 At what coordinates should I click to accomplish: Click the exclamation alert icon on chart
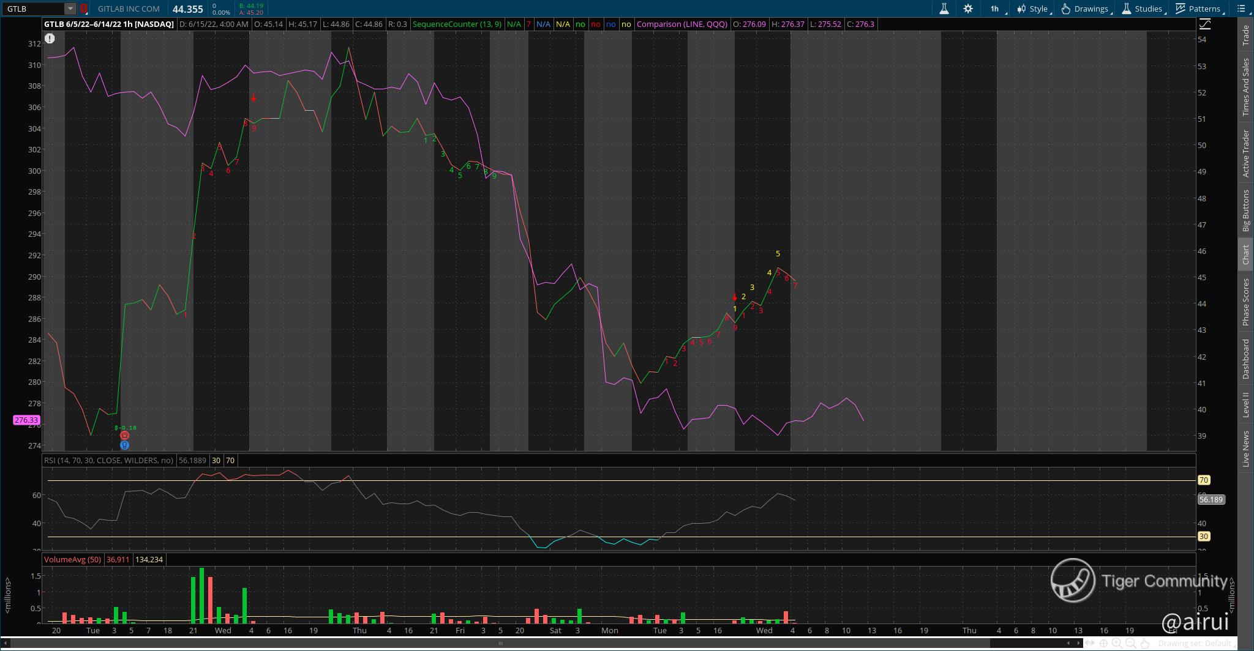point(50,39)
